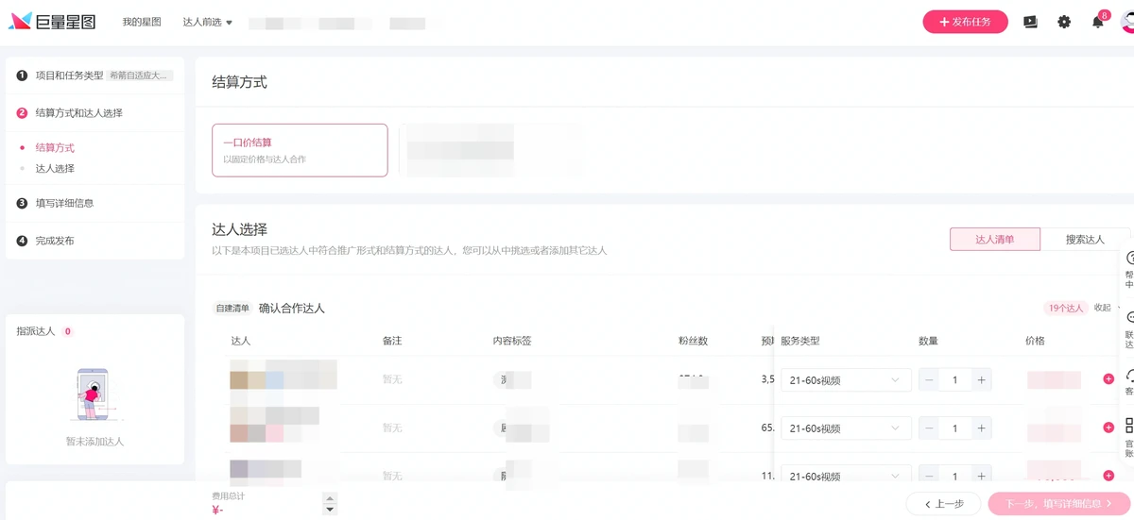
Task: Open first row 21-60s视频 service type dropdown
Action: [x=846, y=380]
